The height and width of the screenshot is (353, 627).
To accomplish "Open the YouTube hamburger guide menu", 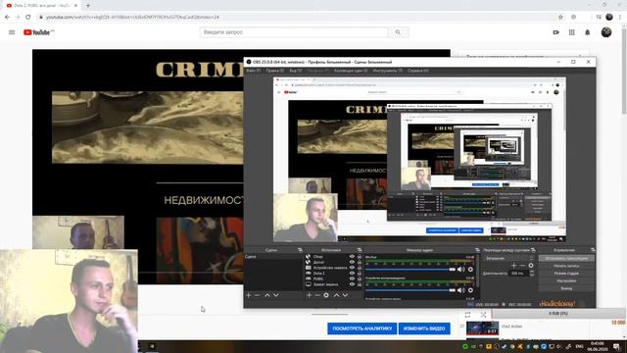I will [x=12, y=32].
